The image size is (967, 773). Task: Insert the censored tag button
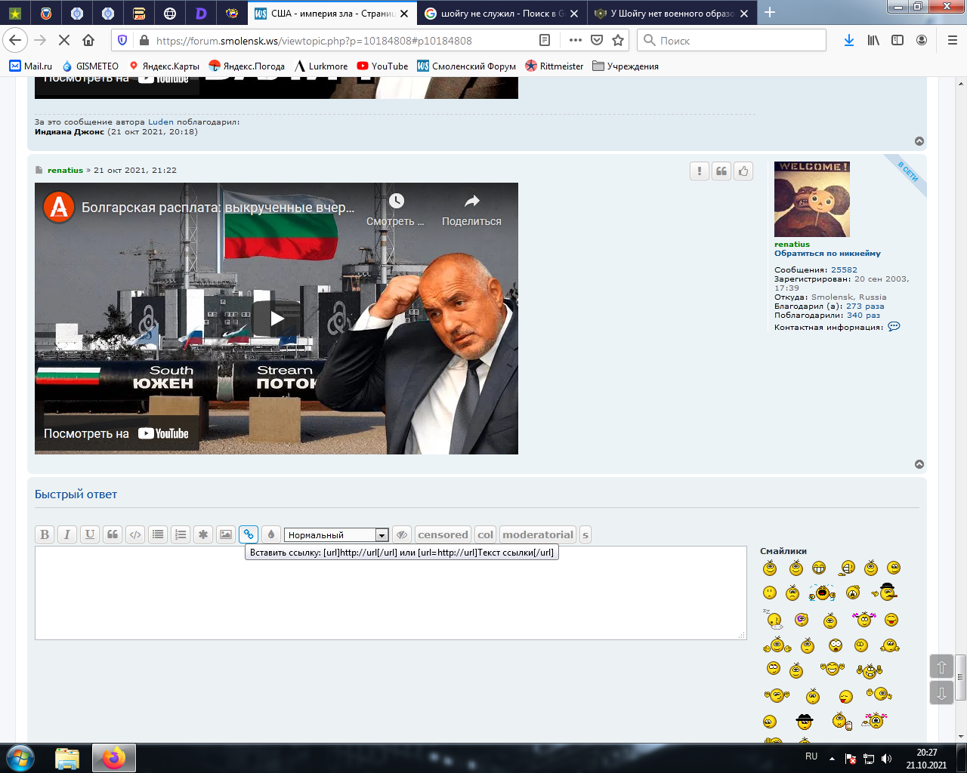pos(443,534)
